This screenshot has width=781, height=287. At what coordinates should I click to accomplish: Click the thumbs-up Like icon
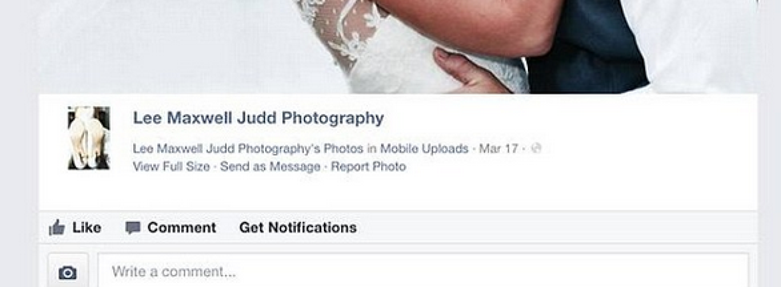[57, 228]
